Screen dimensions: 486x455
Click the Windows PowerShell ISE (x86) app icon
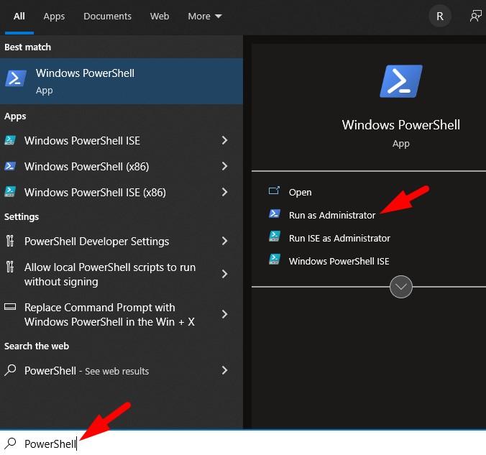[10, 192]
